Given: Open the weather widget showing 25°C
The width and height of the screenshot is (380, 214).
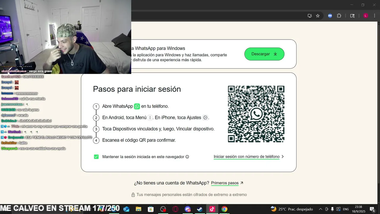Looking at the screenshot, I should tap(292, 209).
